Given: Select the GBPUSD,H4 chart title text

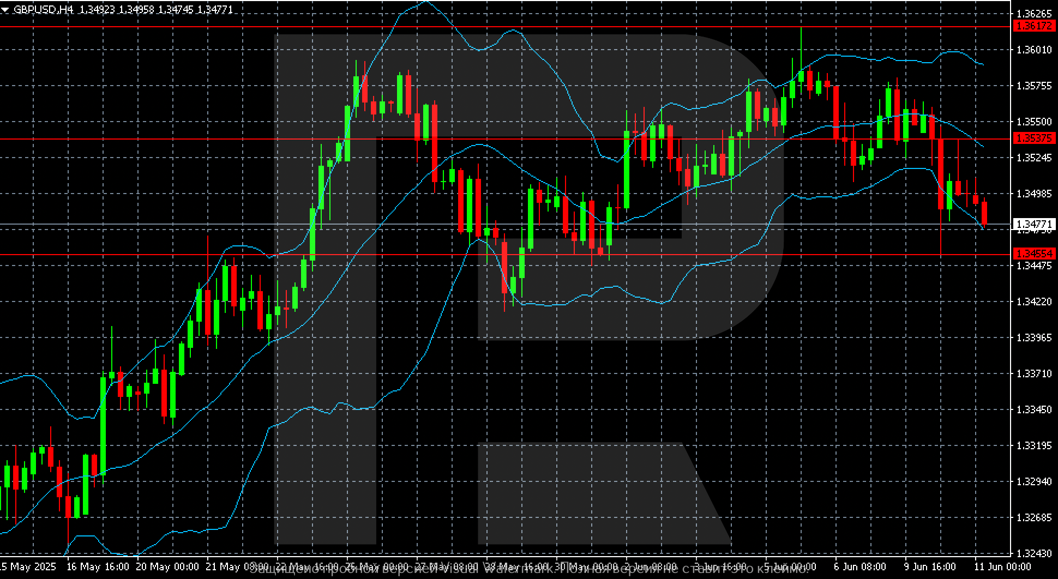Looking at the screenshot, I should click(x=44, y=9).
